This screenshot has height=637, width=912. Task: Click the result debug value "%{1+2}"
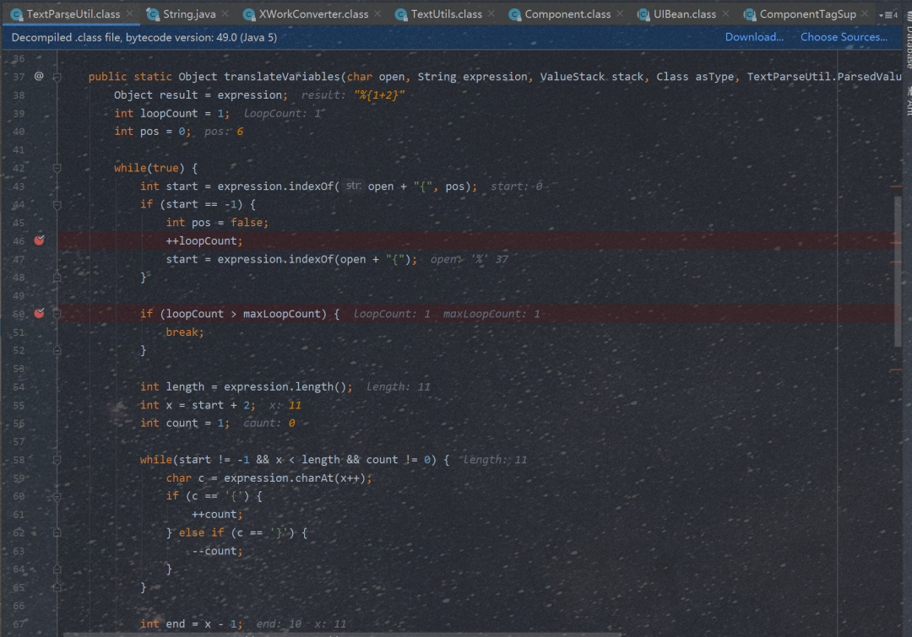coord(378,94)
